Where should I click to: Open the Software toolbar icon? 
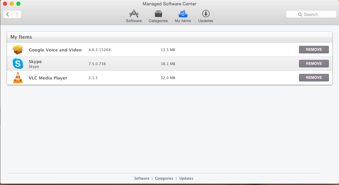tap(134, 14)
